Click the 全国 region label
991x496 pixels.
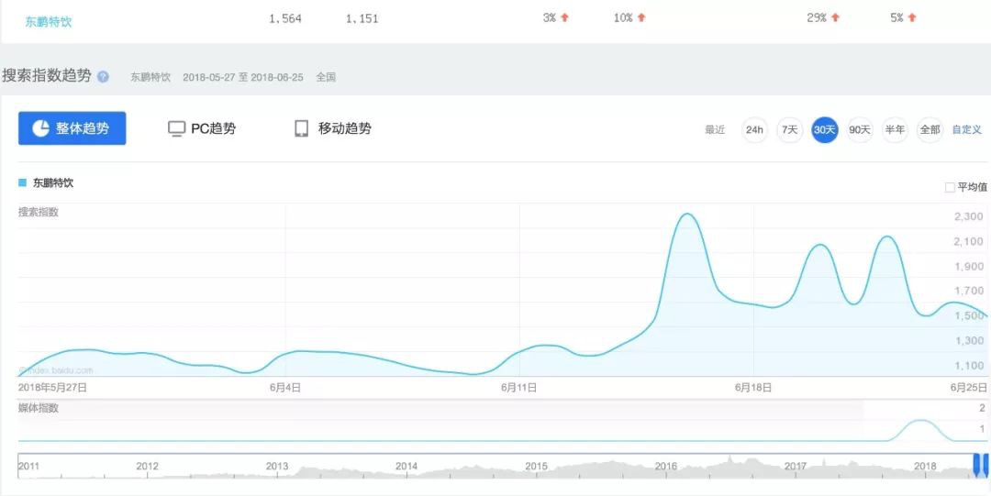(x=326, y=78)
